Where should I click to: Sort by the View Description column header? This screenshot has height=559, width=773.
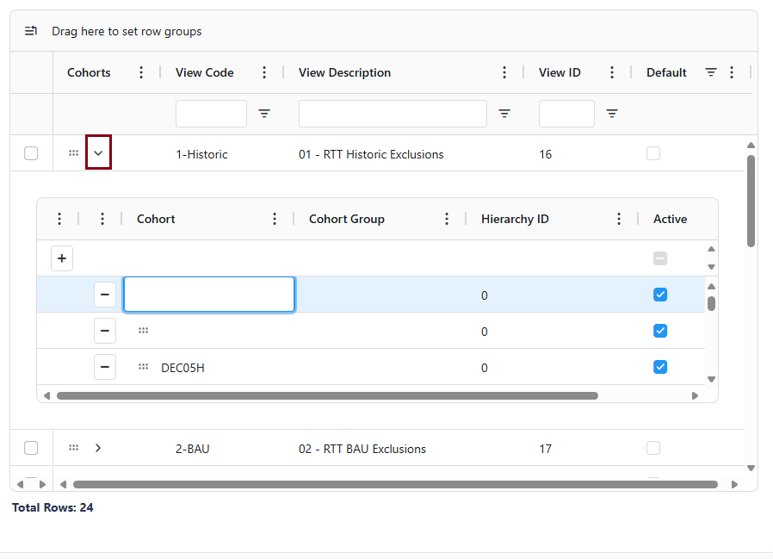[344, 72]
